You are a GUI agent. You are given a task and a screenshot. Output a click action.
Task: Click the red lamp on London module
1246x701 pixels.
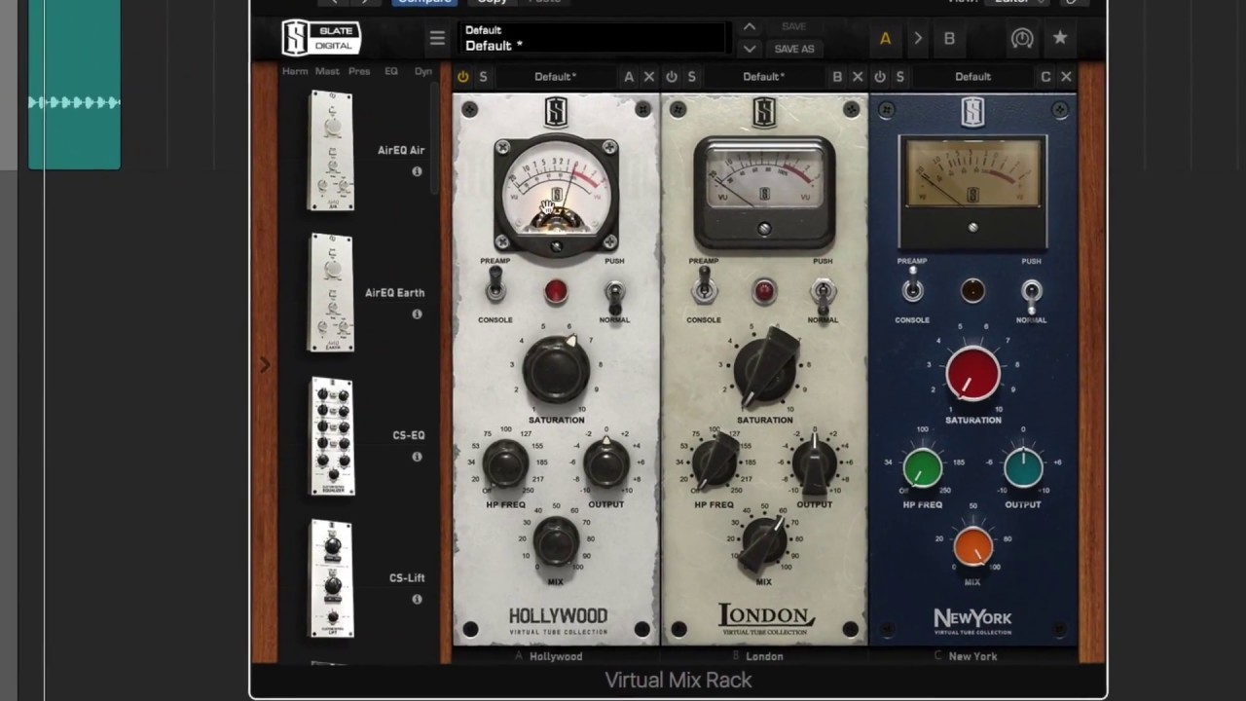764,290
